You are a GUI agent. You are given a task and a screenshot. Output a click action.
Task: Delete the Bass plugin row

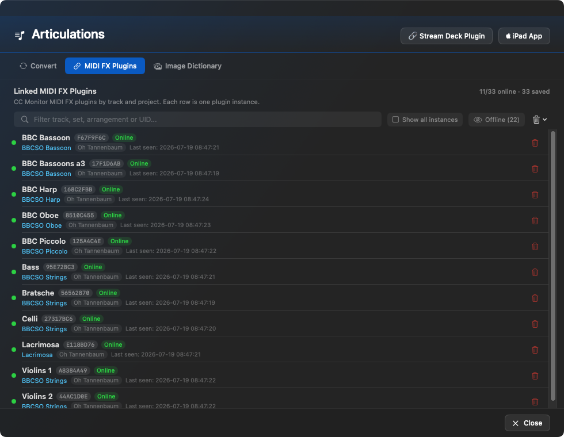click(535, 272)
